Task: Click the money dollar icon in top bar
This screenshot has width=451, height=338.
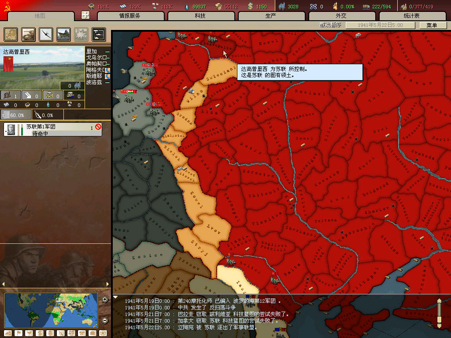Action: coord(251,6)
